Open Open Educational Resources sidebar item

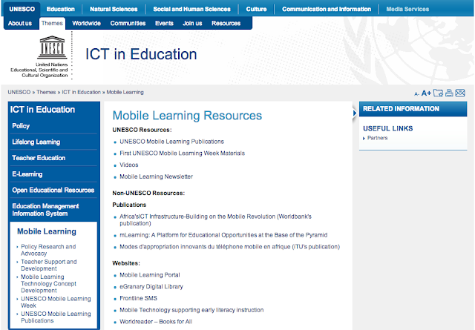point(53,190)
